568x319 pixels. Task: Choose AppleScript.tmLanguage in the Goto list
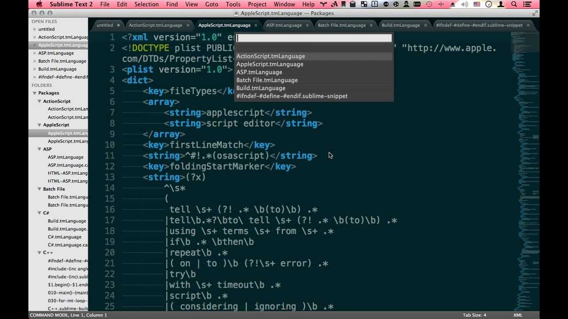pyautogui.click(x=314, y=64)
